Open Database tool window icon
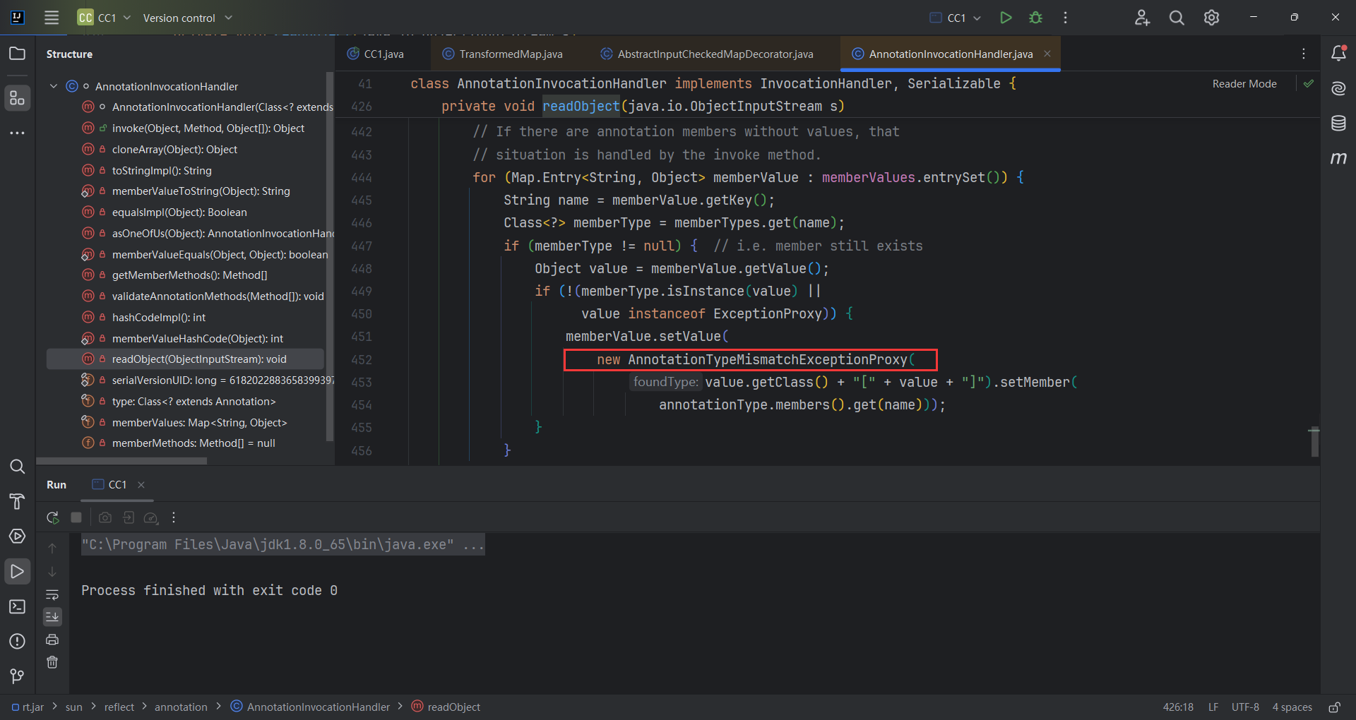 1338,124
